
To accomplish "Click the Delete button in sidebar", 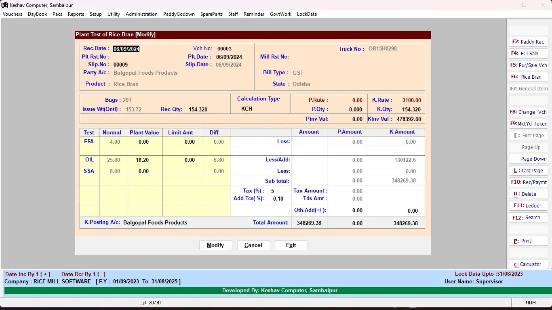I will click(x=528, y=194).
